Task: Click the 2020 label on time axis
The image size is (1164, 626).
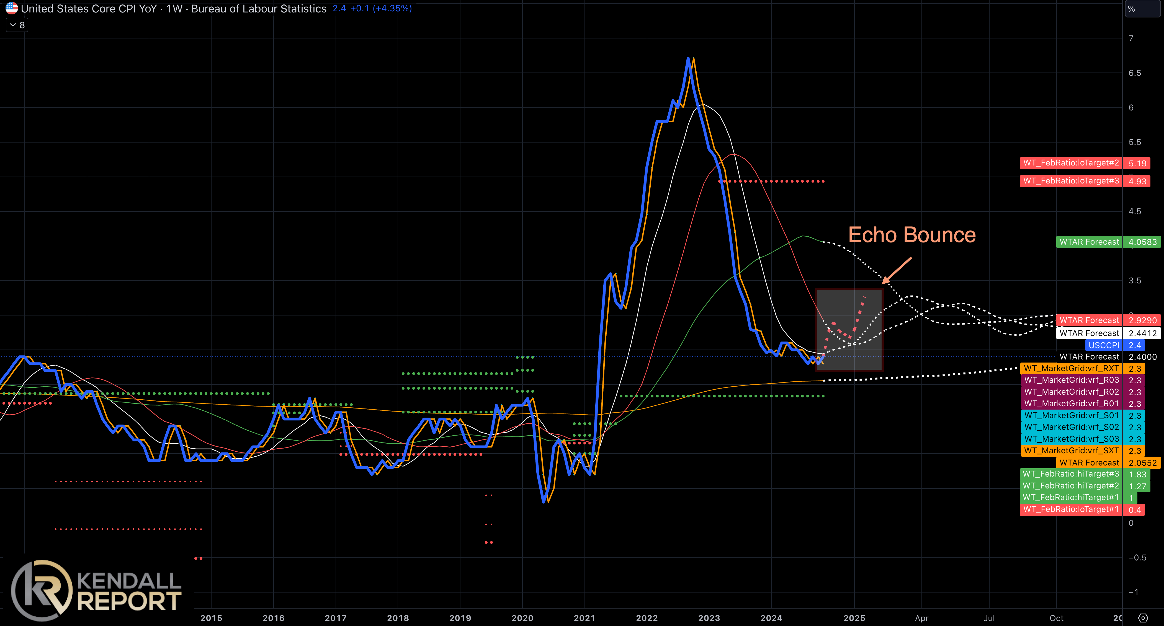Action: [x=522, y=618]
